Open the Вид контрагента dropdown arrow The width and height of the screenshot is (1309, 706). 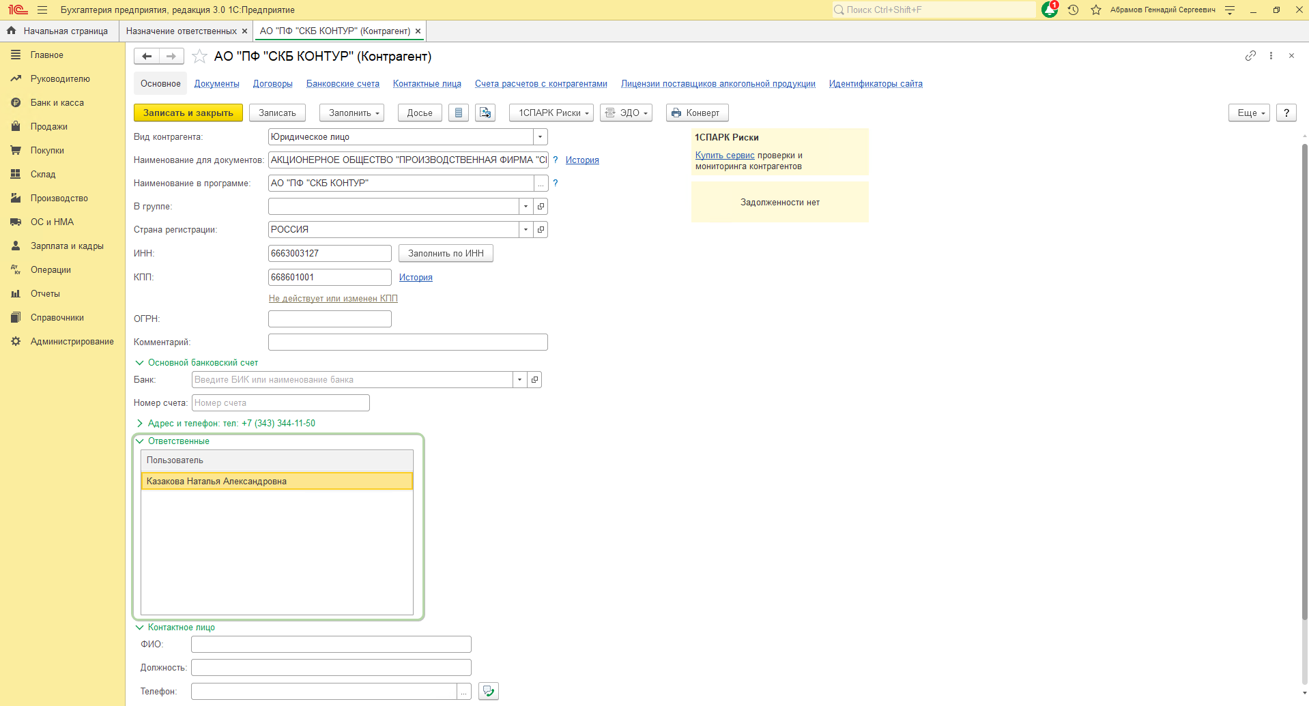tap(541, 137)
